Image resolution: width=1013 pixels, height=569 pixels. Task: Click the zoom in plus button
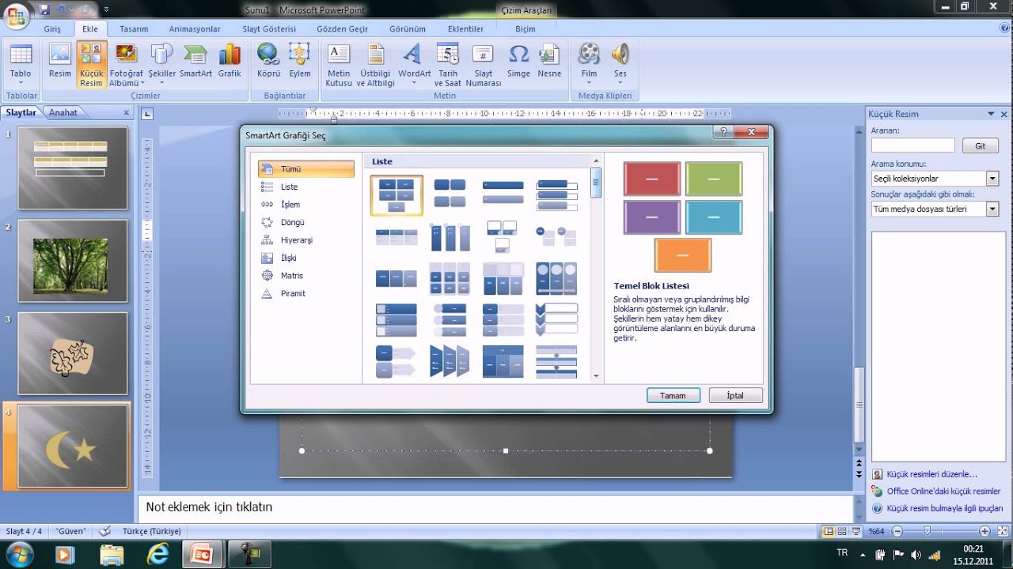(983, 531)
